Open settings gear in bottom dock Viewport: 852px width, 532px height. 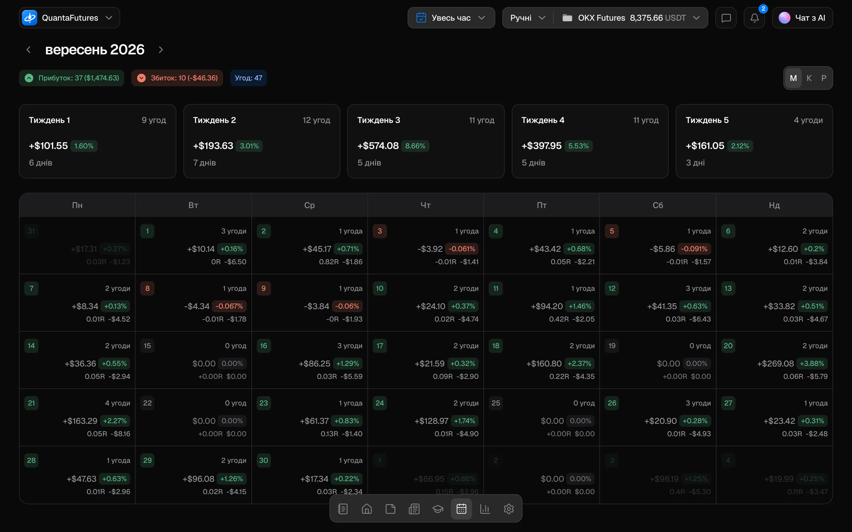point(509,509)
